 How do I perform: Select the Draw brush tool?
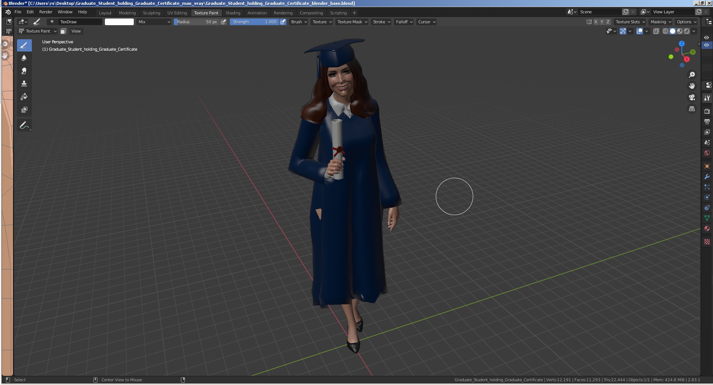pyautogui.click(x=24, y=45)
